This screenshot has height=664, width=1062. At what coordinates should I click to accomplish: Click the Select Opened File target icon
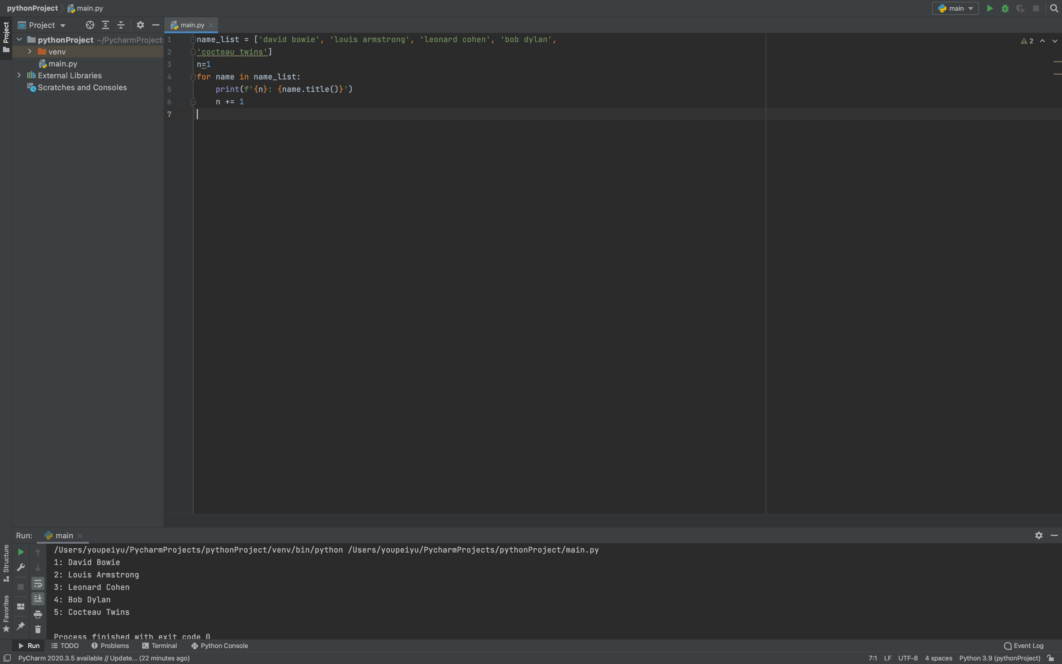coord(89,25)
